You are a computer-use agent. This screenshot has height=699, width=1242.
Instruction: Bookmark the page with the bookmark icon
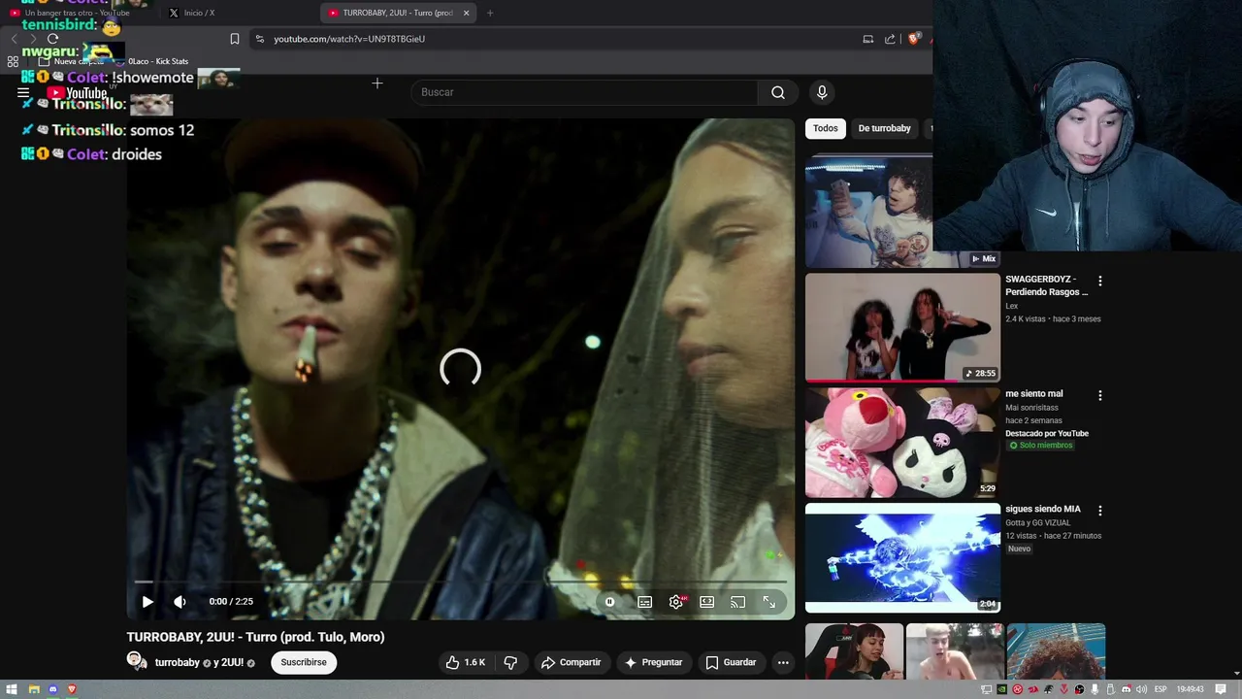(234, 39)
